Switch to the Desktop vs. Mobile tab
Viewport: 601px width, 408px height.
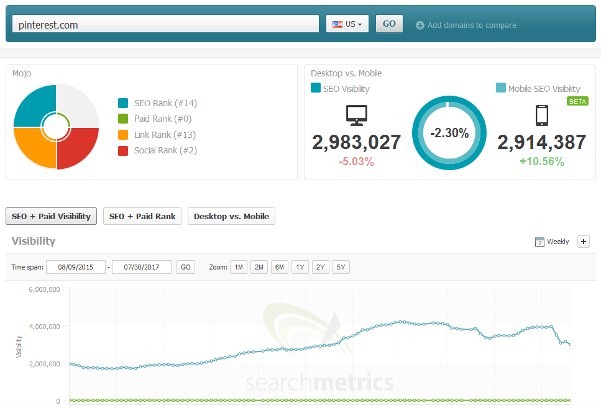coord(231,216)
